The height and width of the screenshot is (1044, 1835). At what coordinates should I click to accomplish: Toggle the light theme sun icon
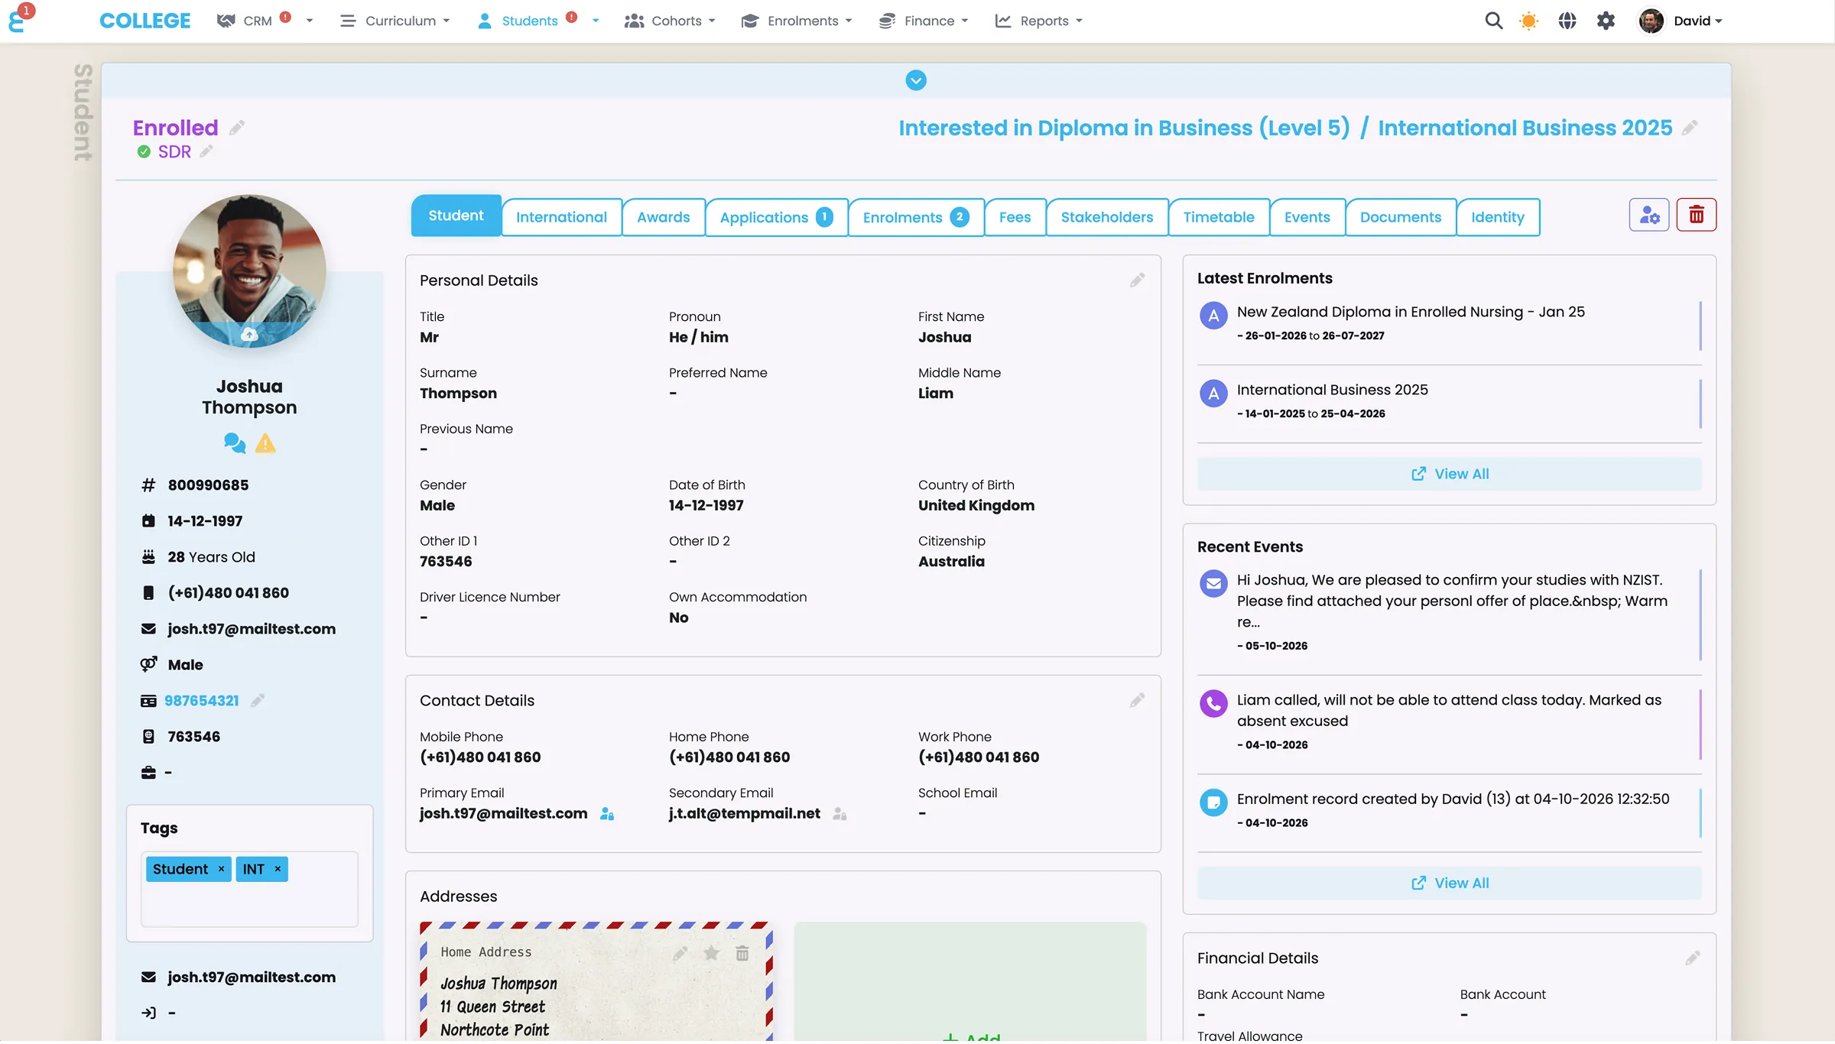tap(1528, 21)
